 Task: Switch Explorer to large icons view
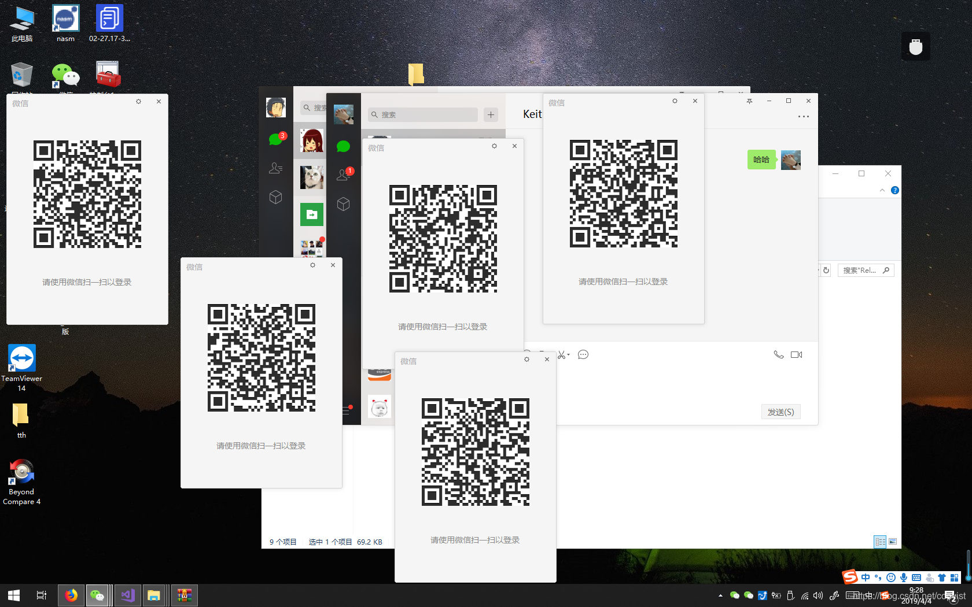pos(893,542)
